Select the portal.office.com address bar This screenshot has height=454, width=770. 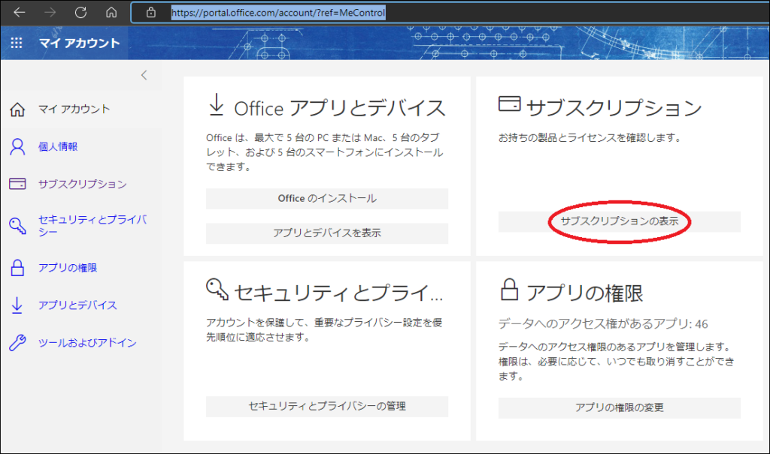(450, 12)
